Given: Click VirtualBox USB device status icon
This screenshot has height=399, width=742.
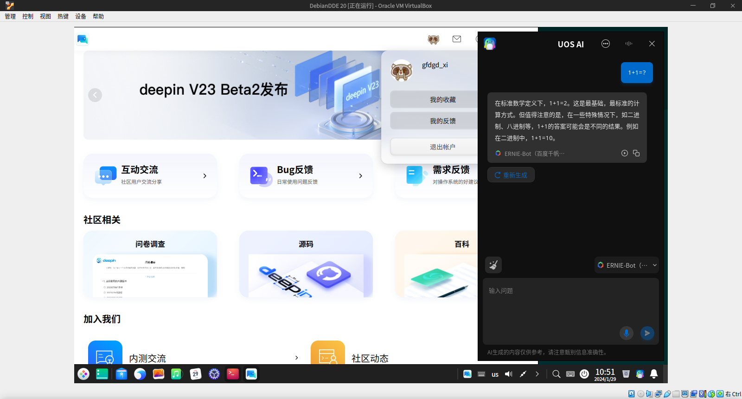Looking at the screenshot, I should (667, 394).
